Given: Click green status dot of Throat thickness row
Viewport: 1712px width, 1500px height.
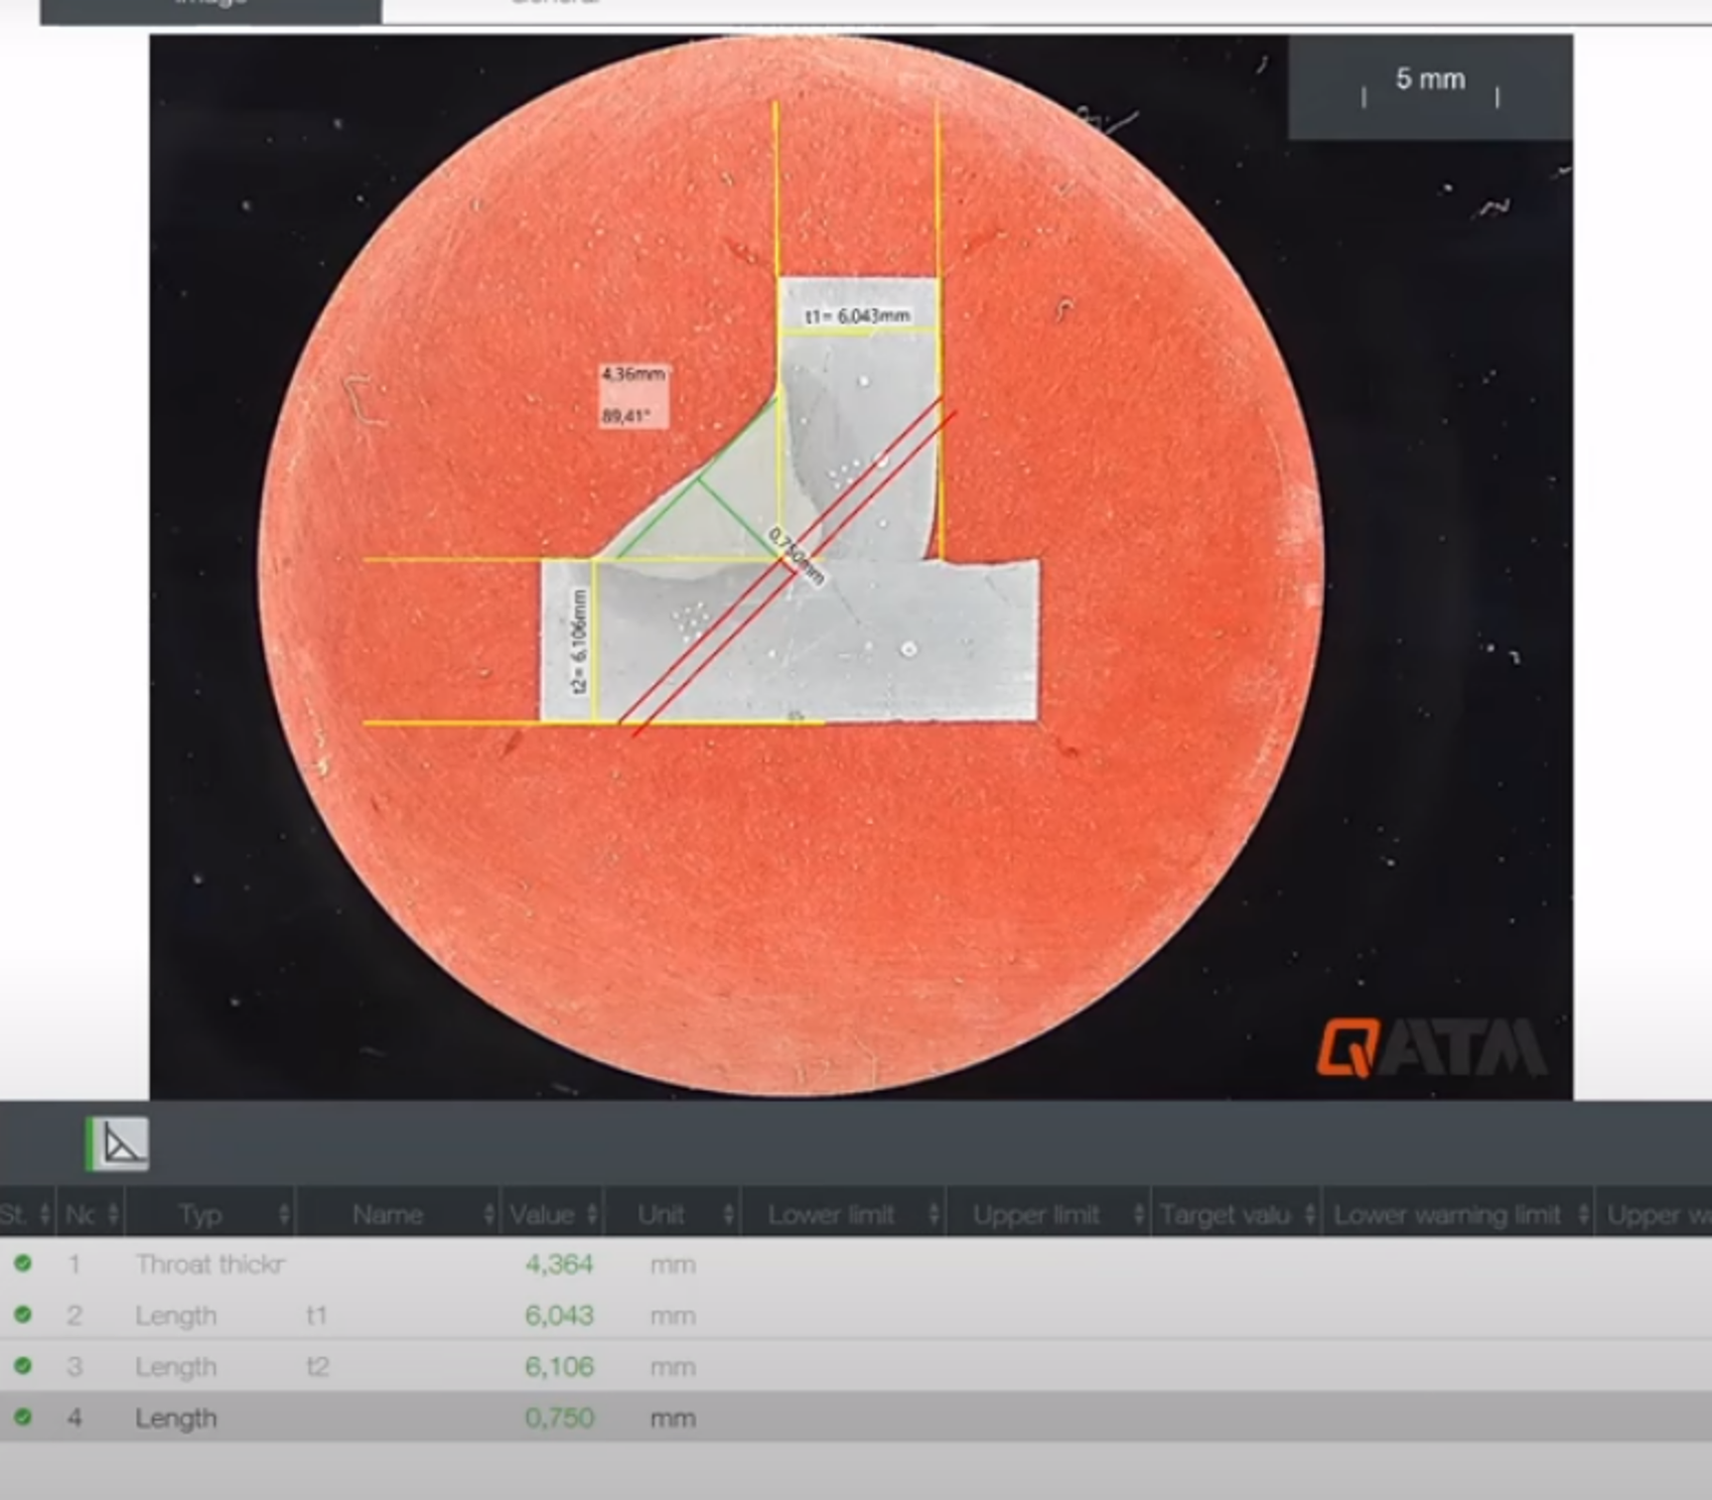Looking at the screenshot, I should [x=23, y=1264].
